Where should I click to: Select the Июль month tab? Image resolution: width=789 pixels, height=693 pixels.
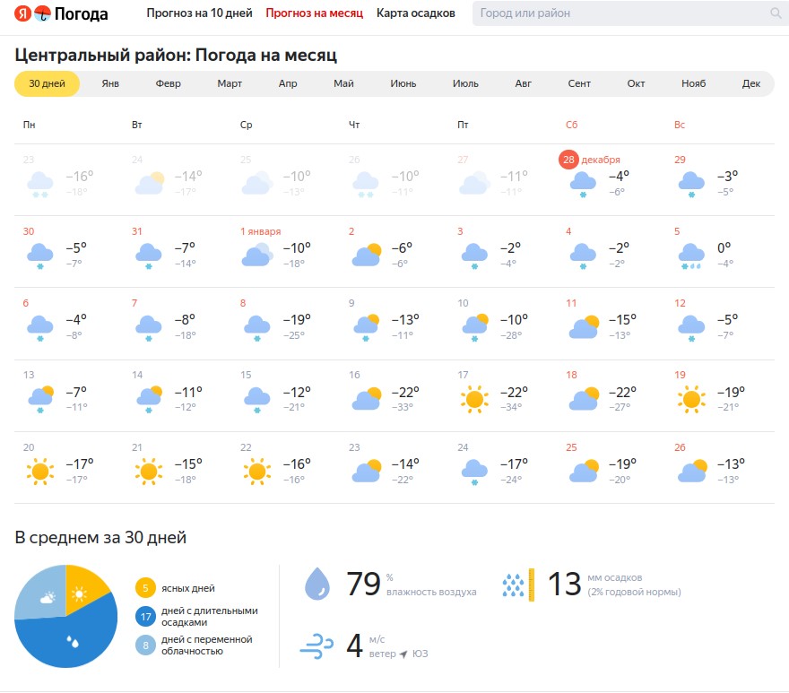465,83
